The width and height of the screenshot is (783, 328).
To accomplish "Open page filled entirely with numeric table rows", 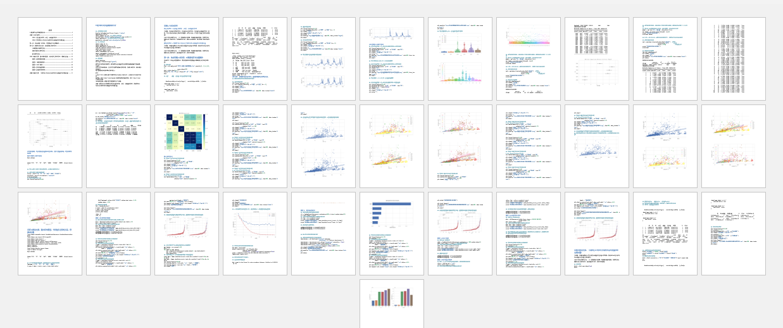I will pyautogui.click(x=733, y=59).
